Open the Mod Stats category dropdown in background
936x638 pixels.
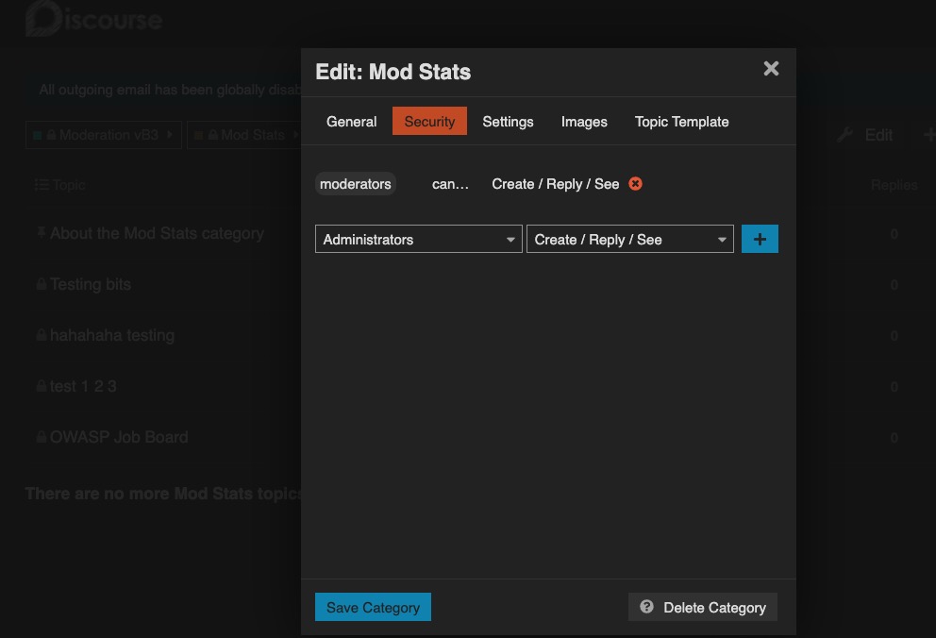tap(244, 135)
